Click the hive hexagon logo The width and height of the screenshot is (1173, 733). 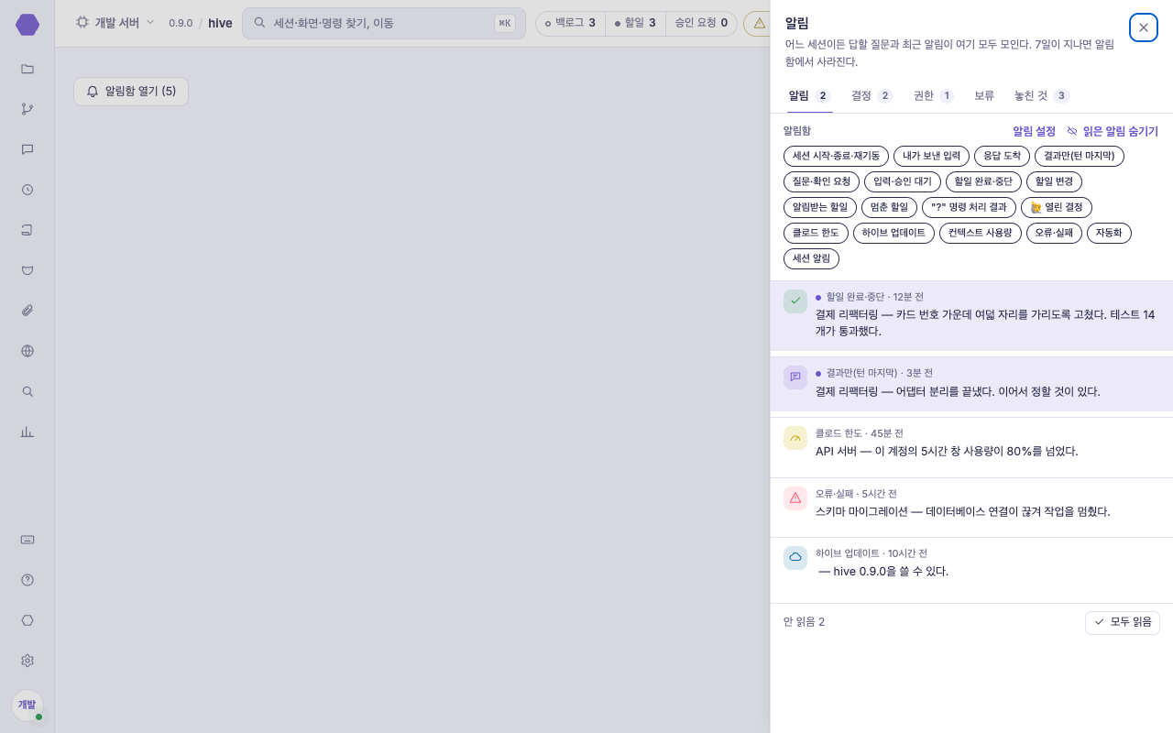[27, 25]
